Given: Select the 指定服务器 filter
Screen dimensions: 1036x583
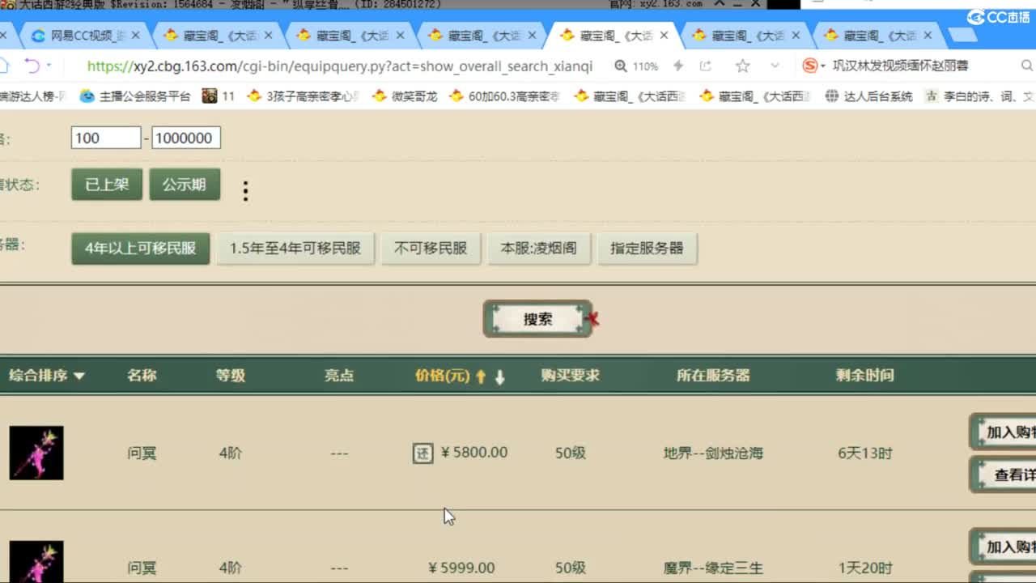Looking at the screenshot, I should (x=647, y=249).
